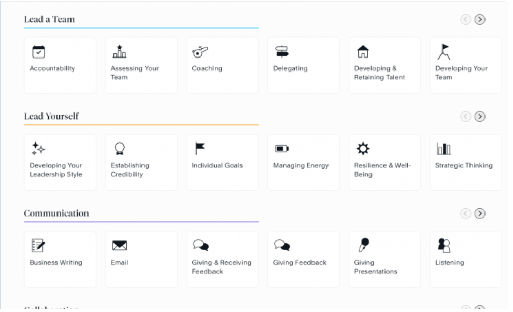Screen dimensions: 513x312
Task: Show next topics in Lead Yourself row
Action: 480,117
